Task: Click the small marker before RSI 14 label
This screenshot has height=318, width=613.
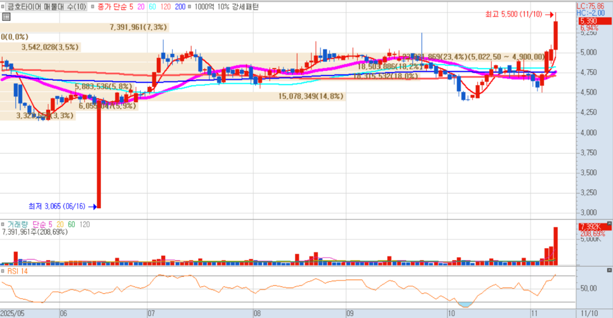Action: 3,271
